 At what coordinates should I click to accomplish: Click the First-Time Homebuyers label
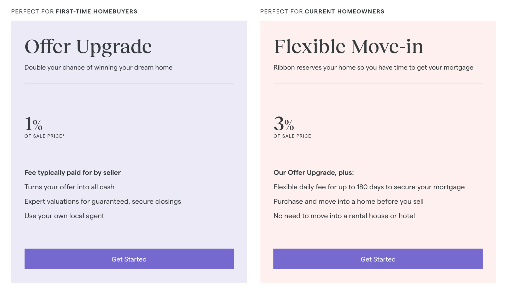click(96, 11)
